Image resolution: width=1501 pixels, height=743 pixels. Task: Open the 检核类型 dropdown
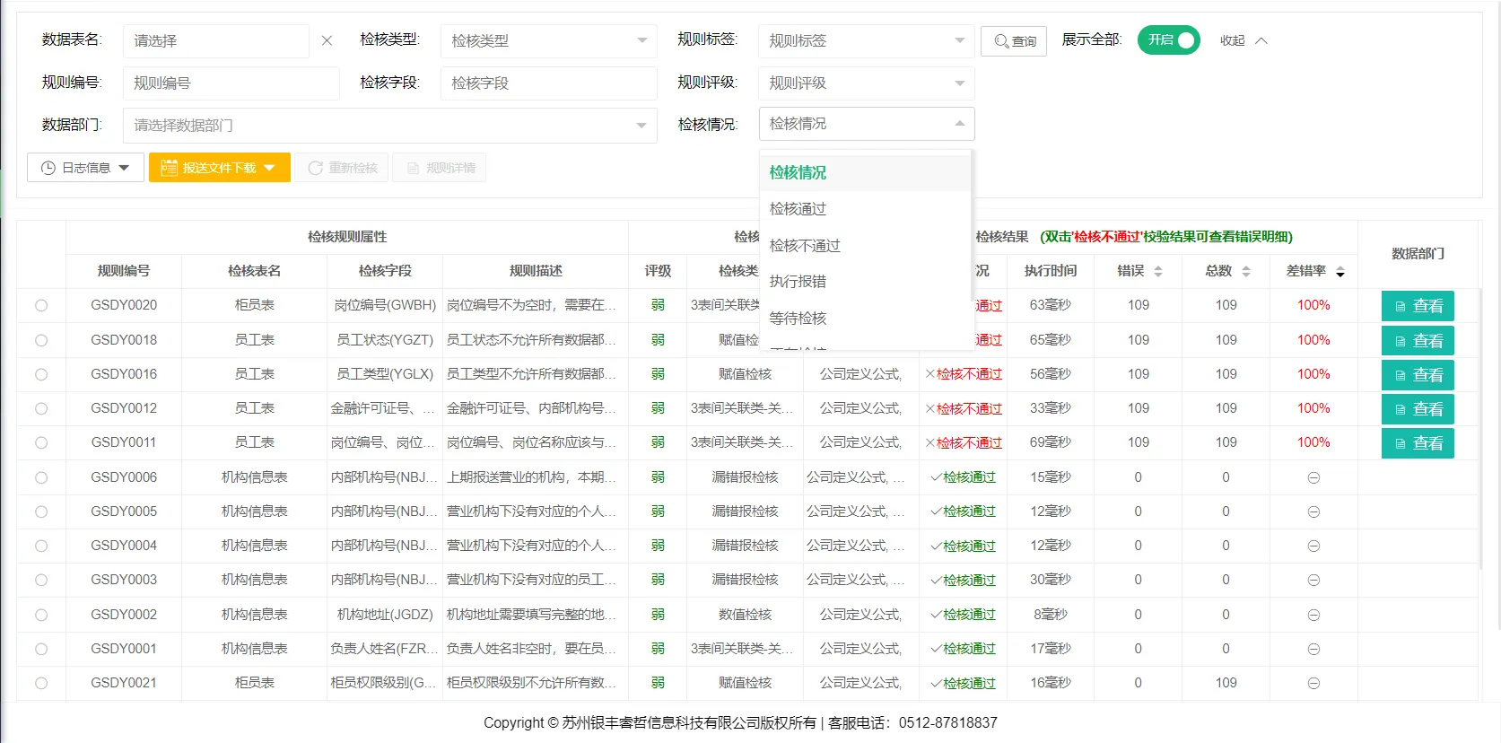click(x=548, y=40)
